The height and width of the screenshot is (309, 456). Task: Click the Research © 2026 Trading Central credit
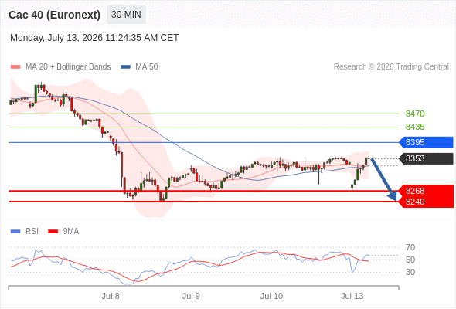coord(391,67)
